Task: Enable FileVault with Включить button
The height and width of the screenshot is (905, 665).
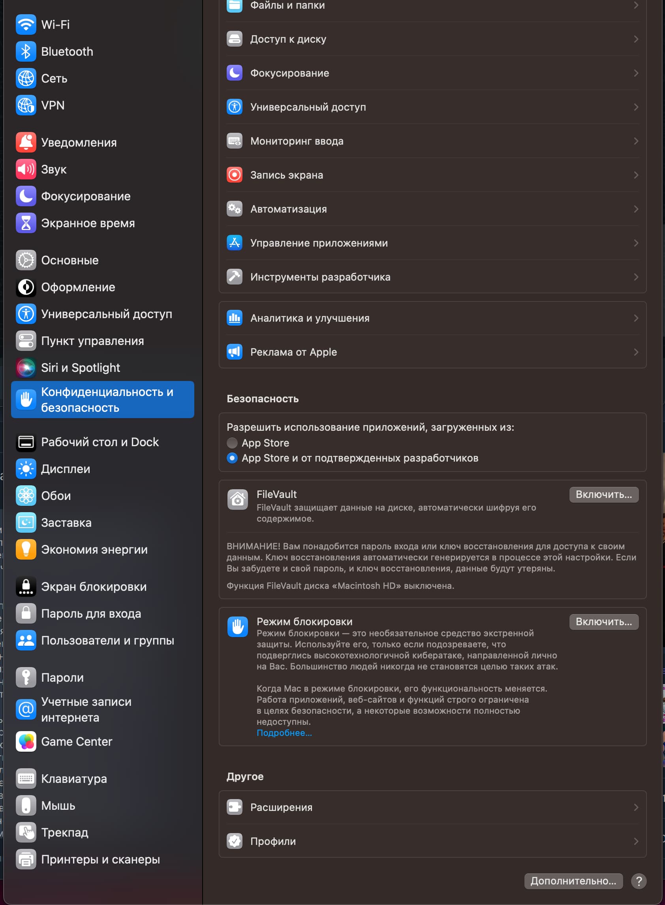Action: 603,494
